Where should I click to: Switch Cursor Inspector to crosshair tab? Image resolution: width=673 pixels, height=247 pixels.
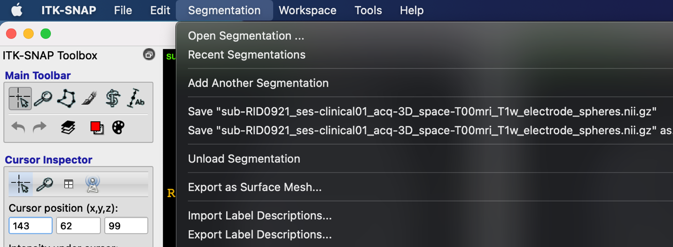click(21, 184)
